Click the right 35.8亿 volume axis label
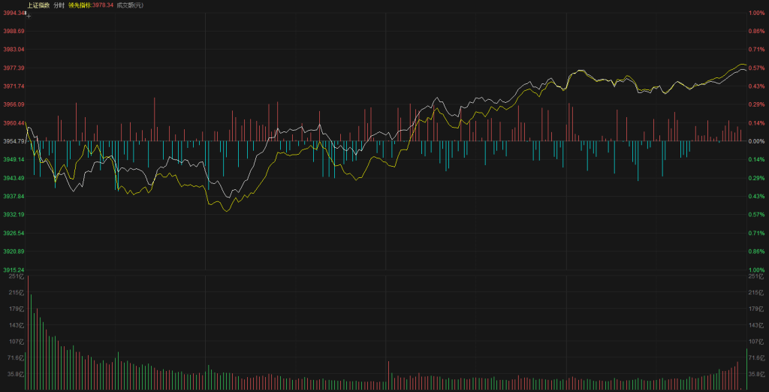The image size is (769, 392). 755,373
